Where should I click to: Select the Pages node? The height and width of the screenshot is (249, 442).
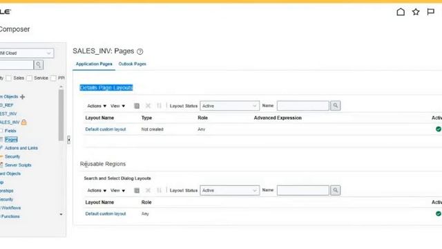coord(11,140)
